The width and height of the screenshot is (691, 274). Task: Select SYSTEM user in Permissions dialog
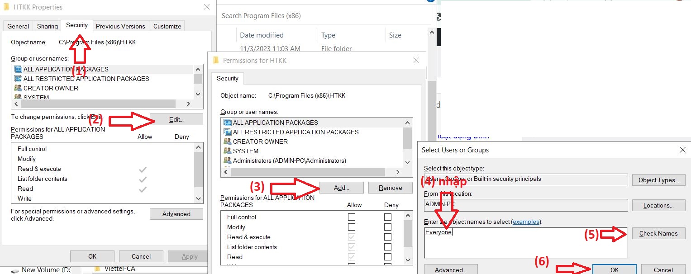pyautogui.click(x=246, y=151)
